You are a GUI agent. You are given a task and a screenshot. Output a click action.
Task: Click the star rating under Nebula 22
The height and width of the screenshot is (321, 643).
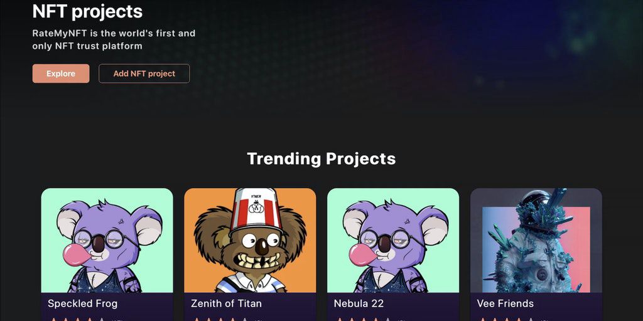[x=364, y=319]
